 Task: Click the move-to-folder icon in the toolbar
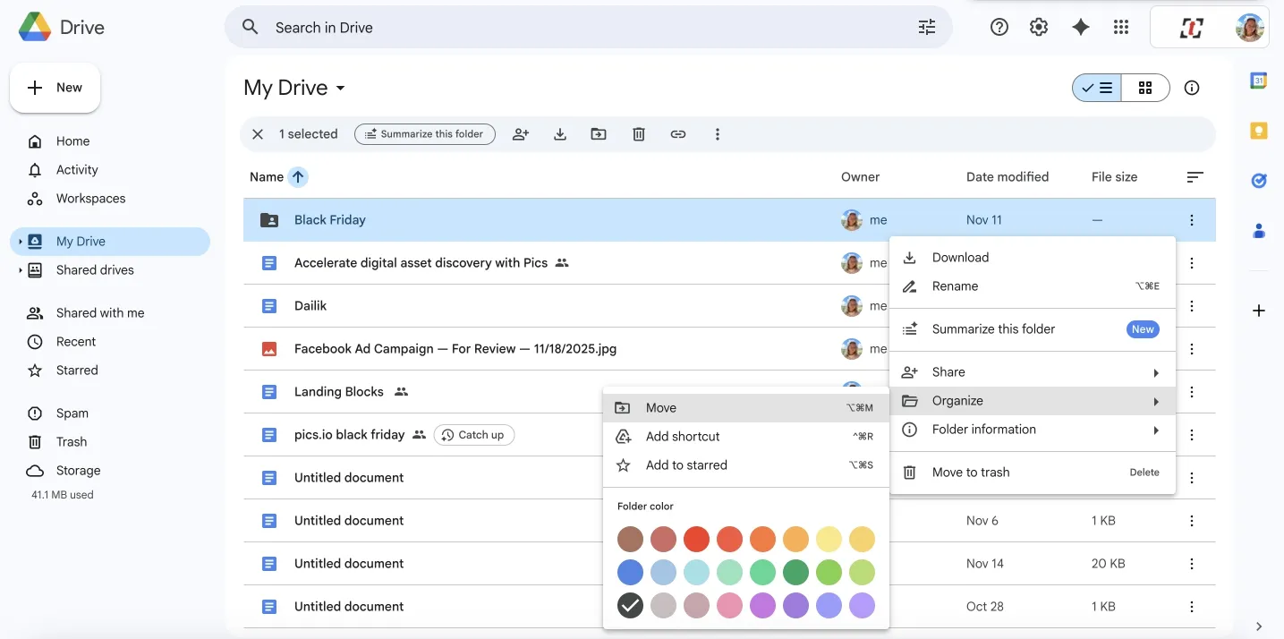599,133
